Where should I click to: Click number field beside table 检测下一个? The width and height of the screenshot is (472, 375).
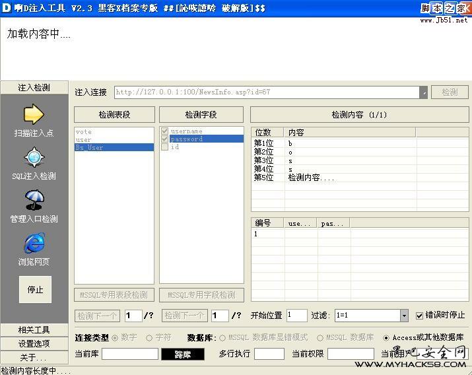tap(133, 316)
